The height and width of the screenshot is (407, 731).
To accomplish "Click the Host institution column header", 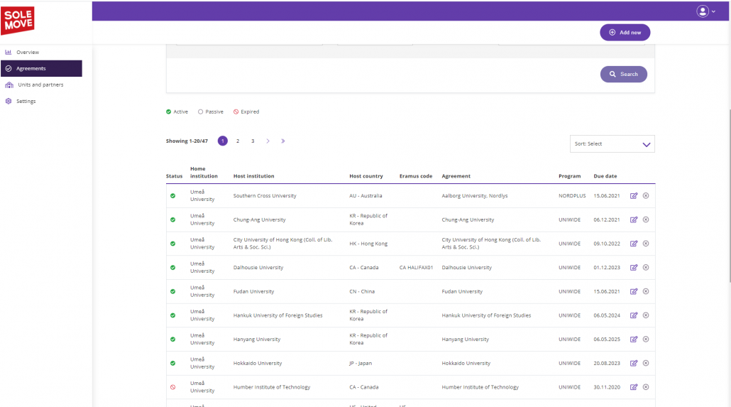I will [x=253, y=176].
